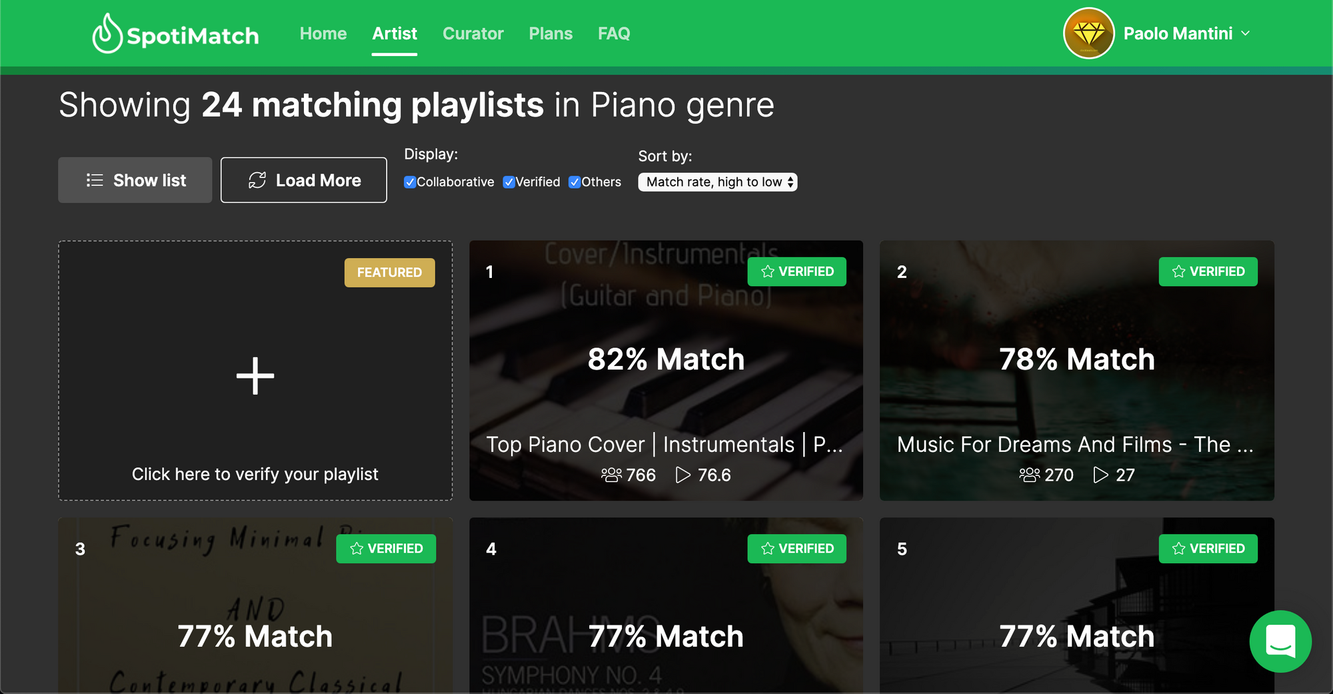Click the play count icon on playlist 2
The width and height of the screenshot is (1333, 694).
1100,475
